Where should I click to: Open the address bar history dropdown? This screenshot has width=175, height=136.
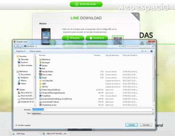[x=120, y=46]
